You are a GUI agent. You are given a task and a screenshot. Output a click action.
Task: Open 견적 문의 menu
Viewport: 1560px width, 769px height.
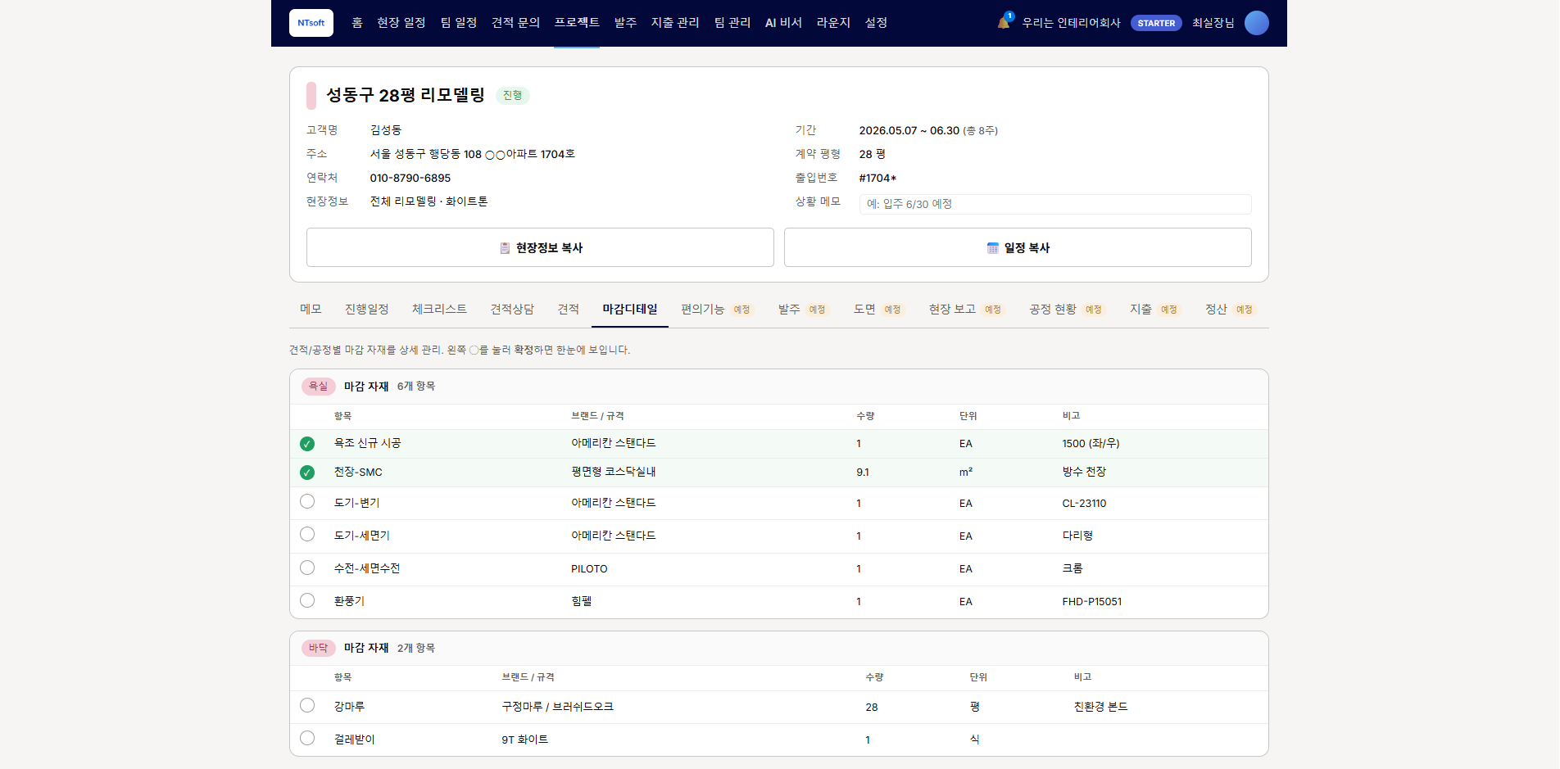coord(515,23)
